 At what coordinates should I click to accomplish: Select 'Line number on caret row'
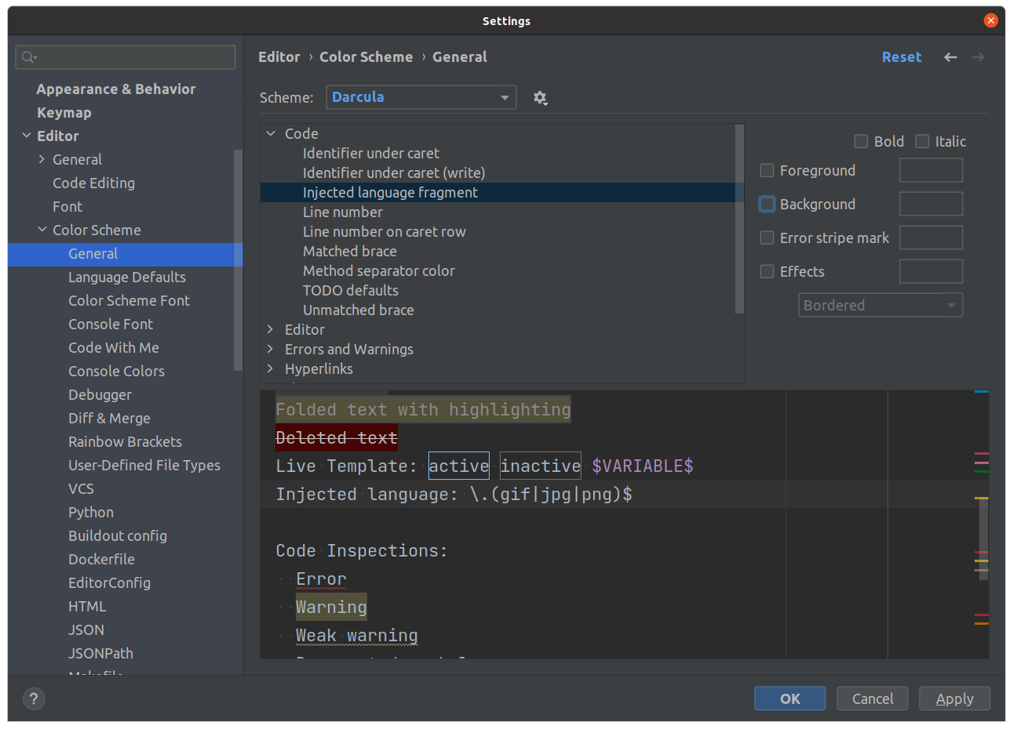384,232
